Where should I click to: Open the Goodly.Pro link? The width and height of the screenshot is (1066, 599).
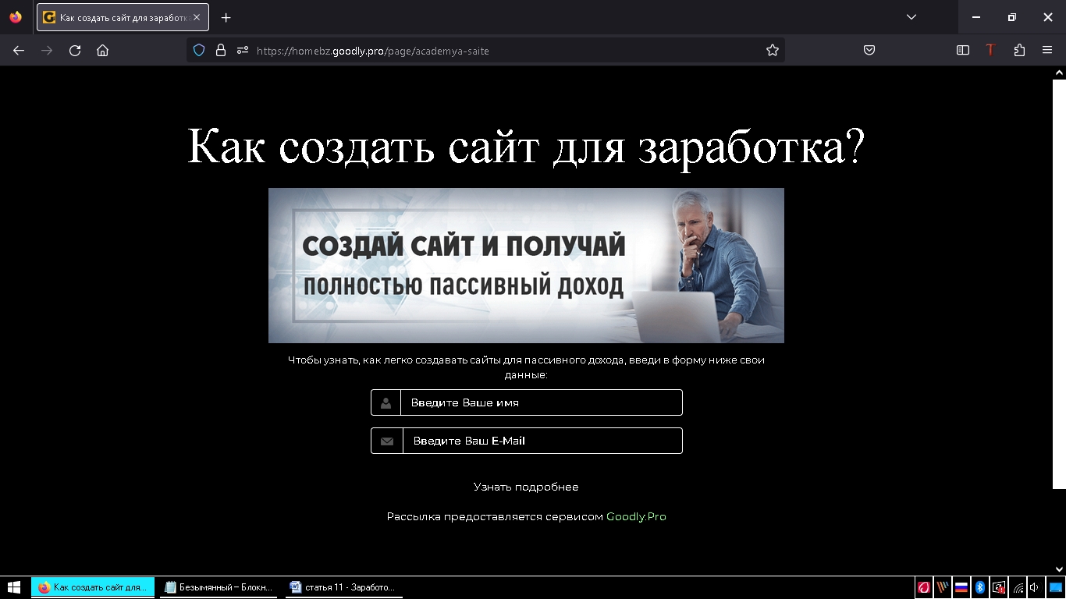(x=636, y=516)
